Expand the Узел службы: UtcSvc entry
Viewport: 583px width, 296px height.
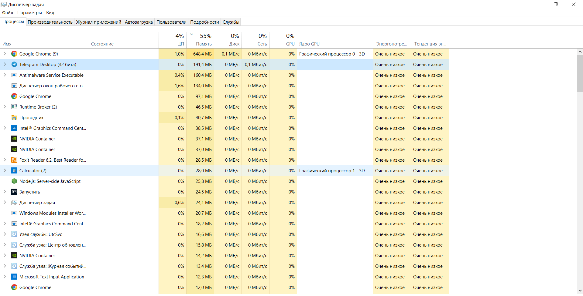pos(5,234)
